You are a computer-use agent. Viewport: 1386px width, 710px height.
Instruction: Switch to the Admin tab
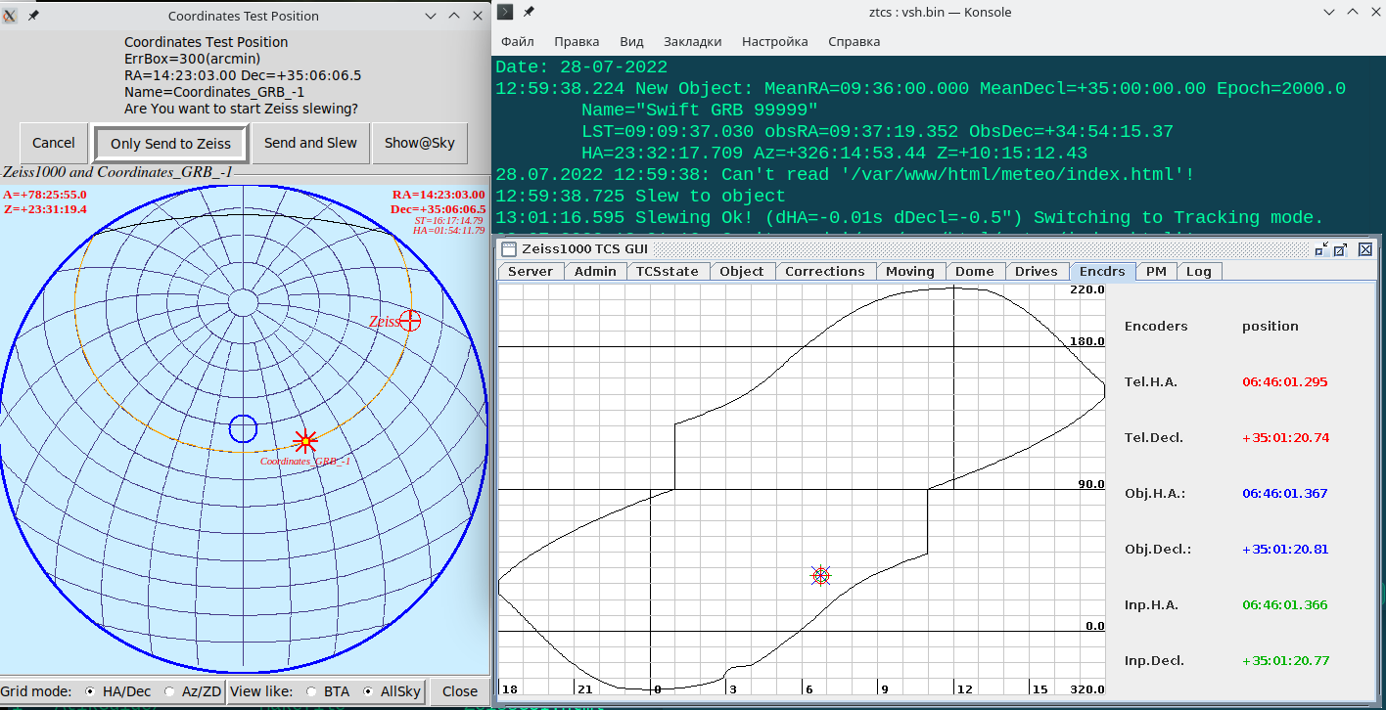[595, 271]
